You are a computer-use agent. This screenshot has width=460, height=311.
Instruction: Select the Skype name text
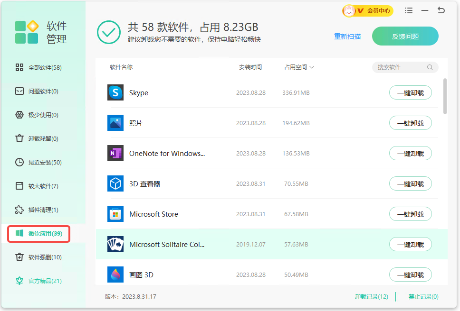pos(139,93)
